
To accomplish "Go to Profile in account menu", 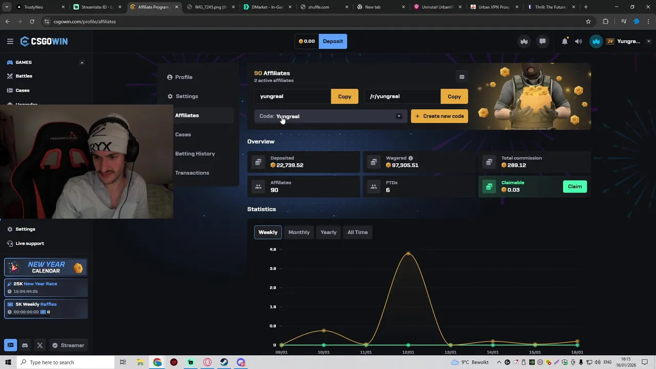I will pyautogui.click(x=179, y=77).
